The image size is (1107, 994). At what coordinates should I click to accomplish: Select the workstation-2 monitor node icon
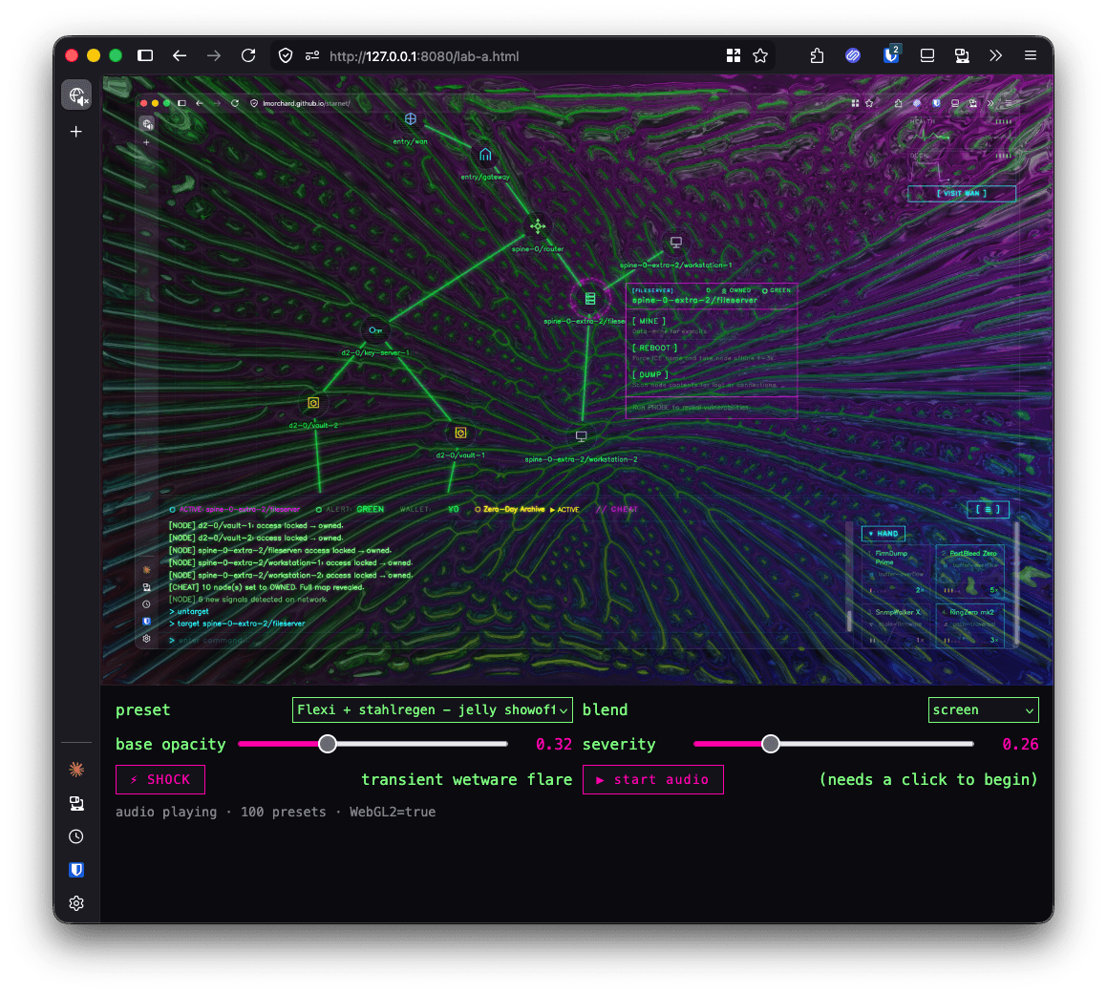click(581, 436)
